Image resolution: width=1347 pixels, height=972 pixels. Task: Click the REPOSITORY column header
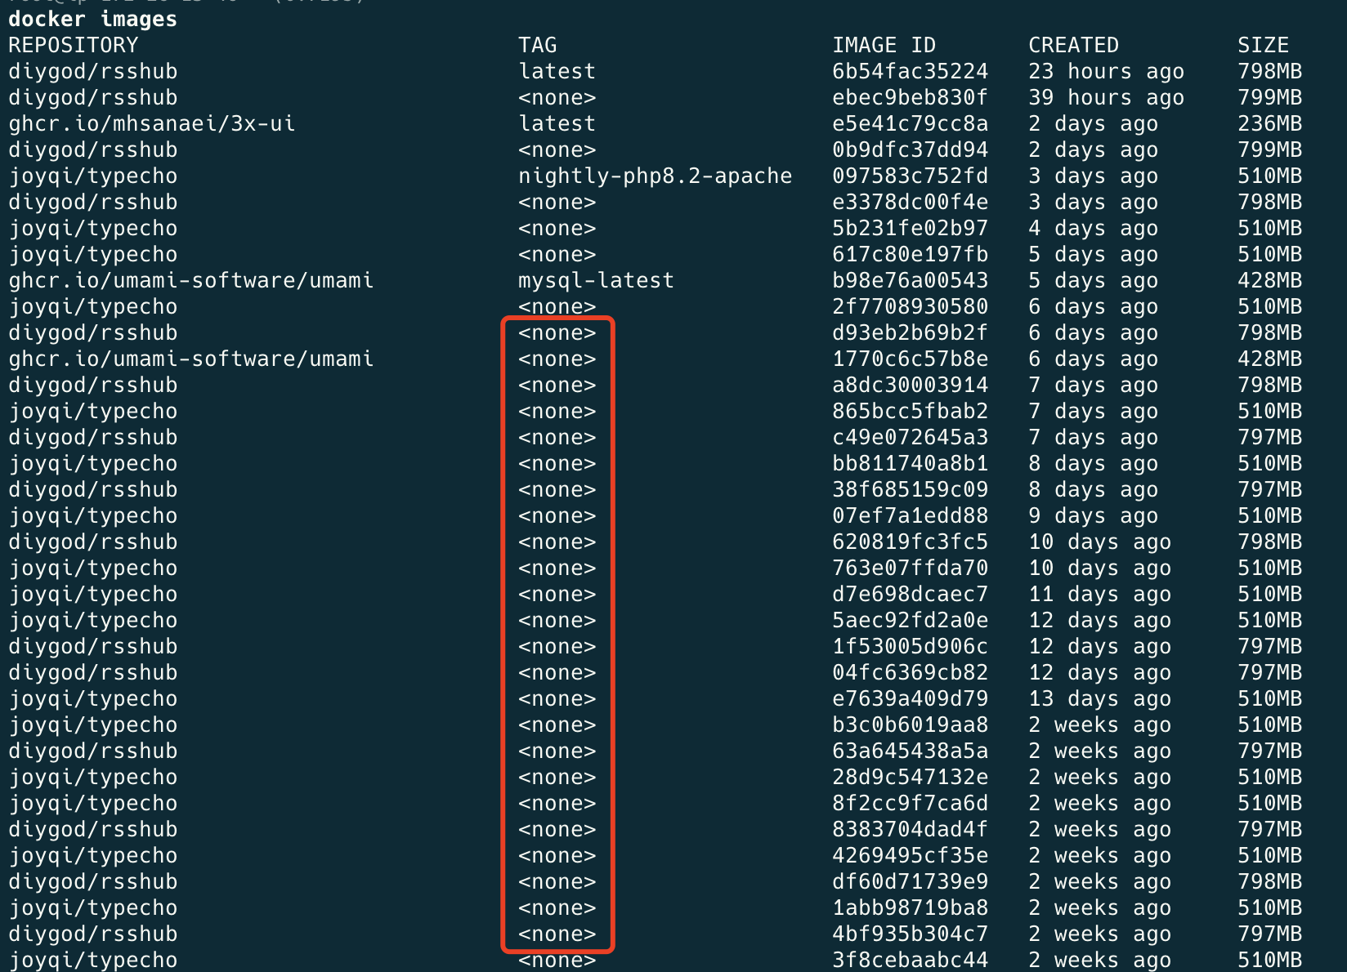pyautogui.click(x=74, y=45)
